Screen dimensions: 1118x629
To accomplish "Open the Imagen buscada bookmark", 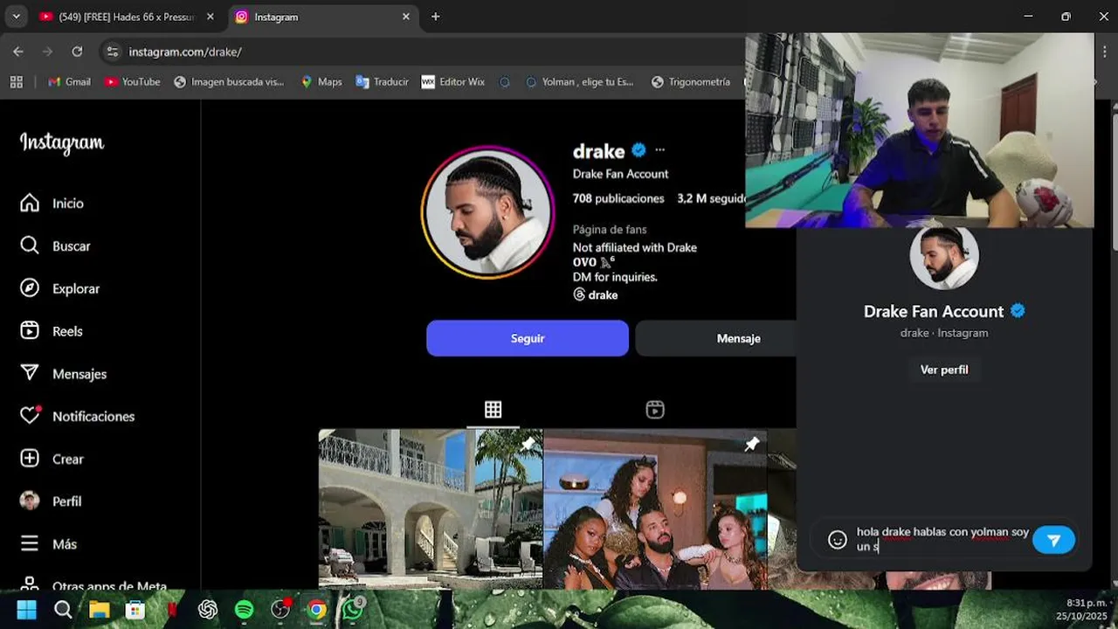I will coord(229,81).
